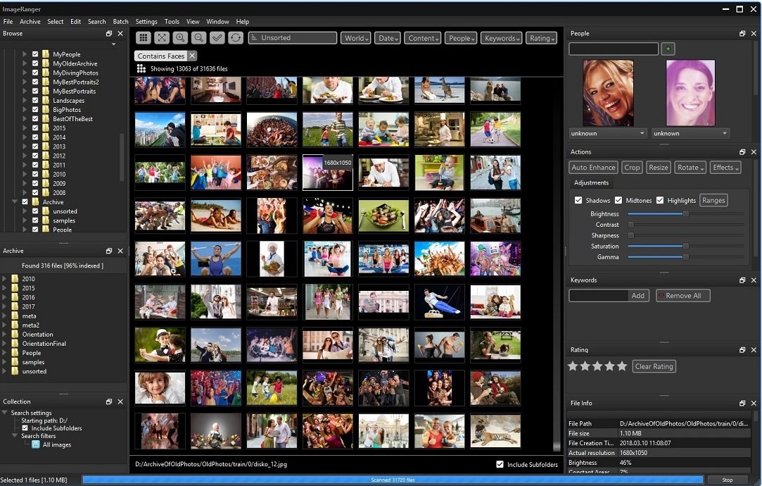Zoom in on thumbnails
This screenshot has width=762, height=486.
click(x=180, y=38)
